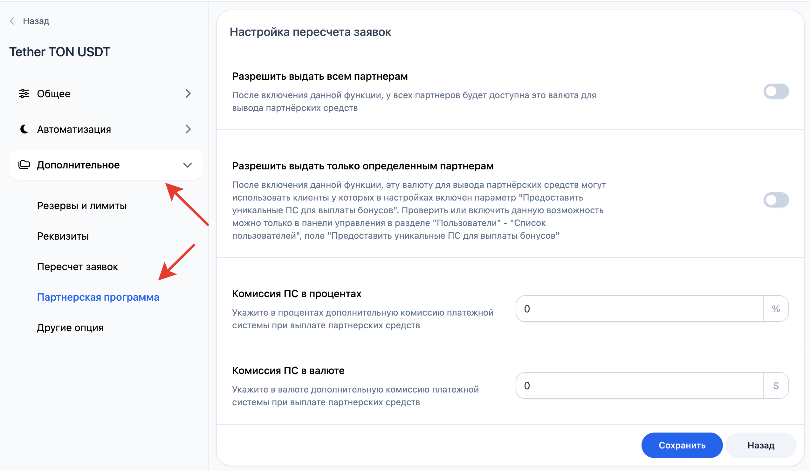Screen dimensions: 810x471
Task: Expand the Общее section chevron
Action: click(x=188, y=93)
